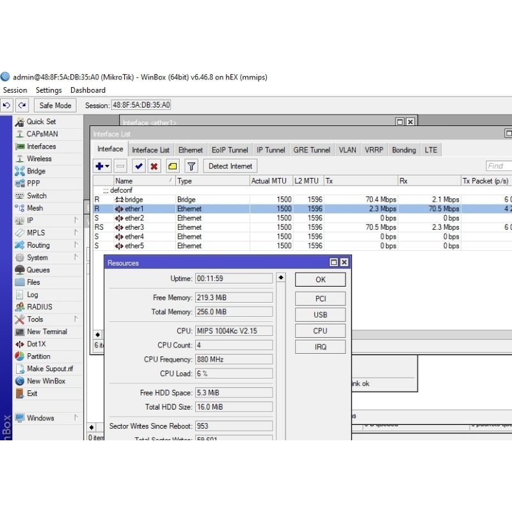Expand the Routing submenu
512x512 pixels.
38,245
